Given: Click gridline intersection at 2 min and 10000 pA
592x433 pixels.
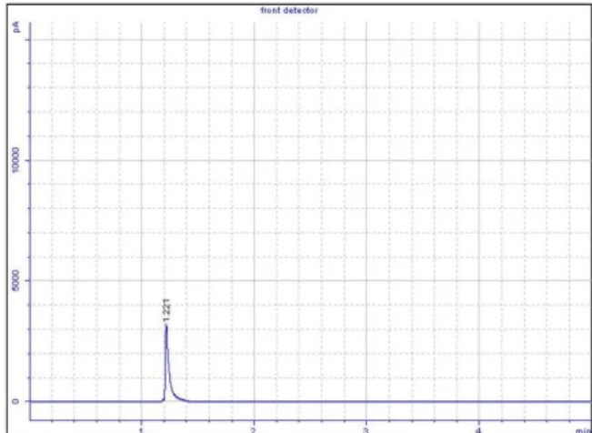Looking at the screenshot, I should point(254,160).
